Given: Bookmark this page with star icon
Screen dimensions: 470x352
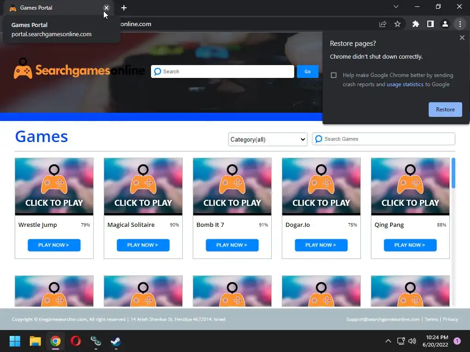Looking at the screenshot, I should (x=397, y=24).
